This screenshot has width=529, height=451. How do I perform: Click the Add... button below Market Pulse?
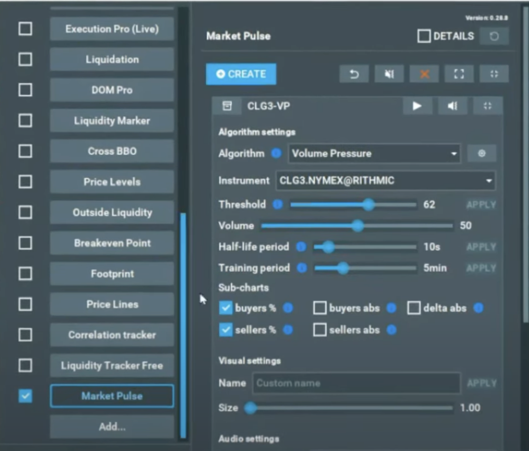tap(112, 427)
